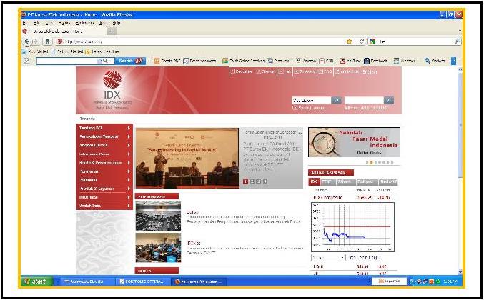Open the chart period dropdown below graph
The height and width of the screenshot is (300, 484).
tap(328, 257)
